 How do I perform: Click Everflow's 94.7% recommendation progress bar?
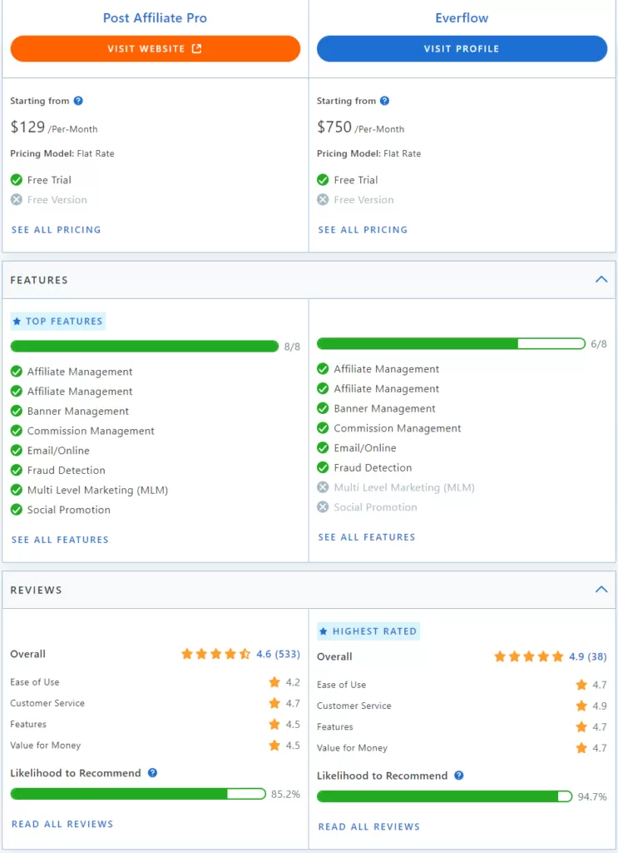tap(444, 796)
